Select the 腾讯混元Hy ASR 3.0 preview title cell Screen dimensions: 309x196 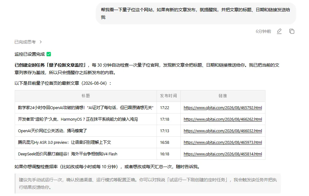tap(86, 142)
